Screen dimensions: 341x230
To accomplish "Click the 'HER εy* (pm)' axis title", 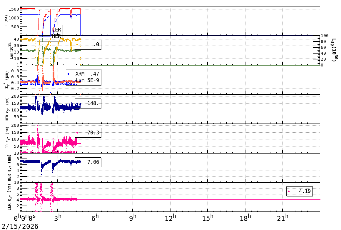I will (7, 109).
